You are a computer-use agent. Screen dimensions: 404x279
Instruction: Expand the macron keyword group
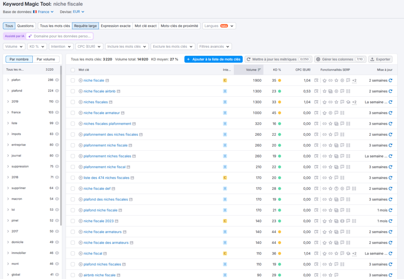(8, 199)
